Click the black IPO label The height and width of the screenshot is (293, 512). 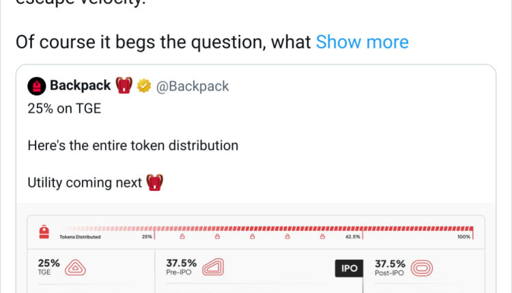point(350,268)
